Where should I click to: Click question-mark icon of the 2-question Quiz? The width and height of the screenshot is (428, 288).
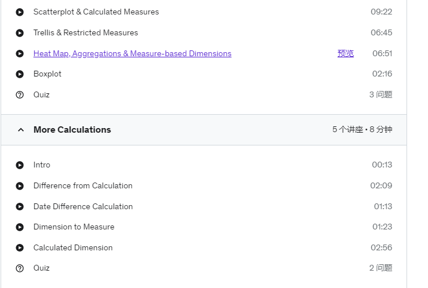[20, 268]
